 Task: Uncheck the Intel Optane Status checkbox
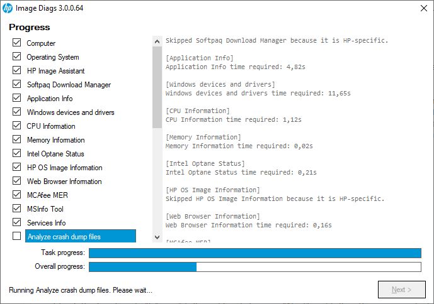[x=16, y=153]
